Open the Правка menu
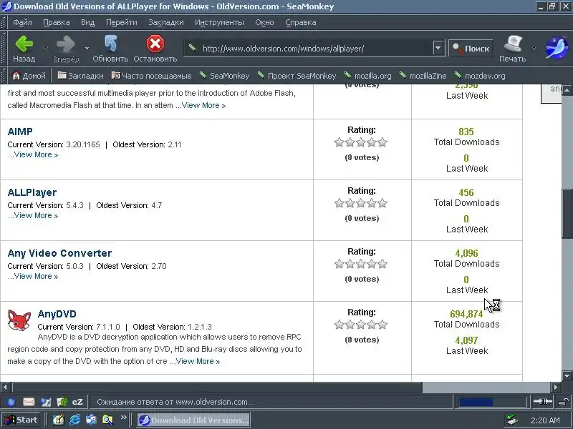Viewport: 573px width, 429px height. pos(57,22)
